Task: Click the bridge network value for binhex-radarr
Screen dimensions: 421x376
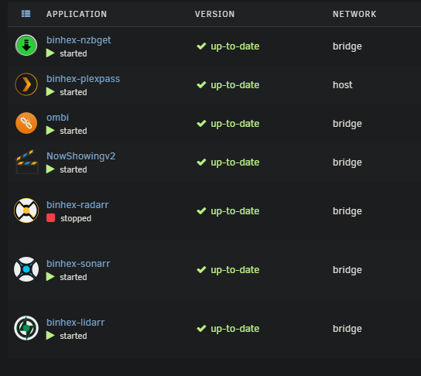Action: point(347,211)
